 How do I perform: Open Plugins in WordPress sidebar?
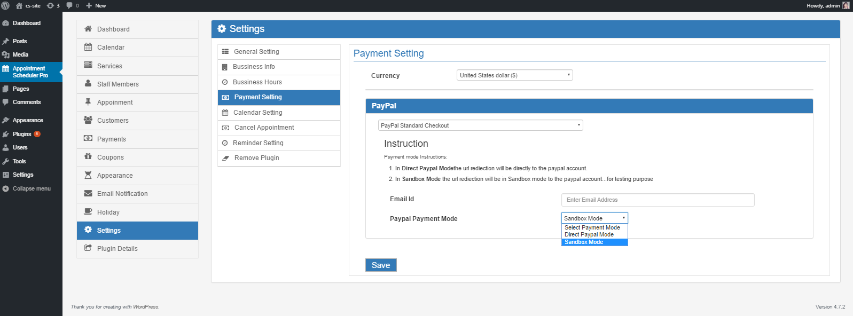click(x=22, y=134)
